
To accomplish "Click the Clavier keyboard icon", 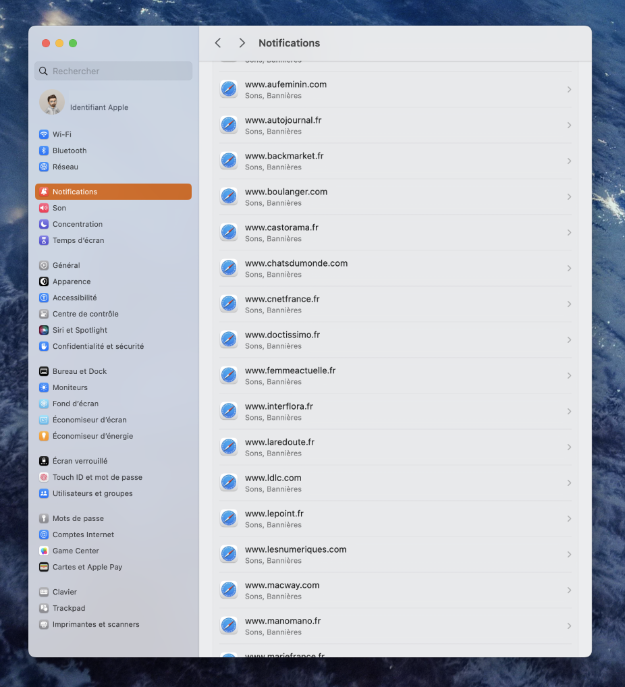I will pyautogui.click(x=44, y=593).
